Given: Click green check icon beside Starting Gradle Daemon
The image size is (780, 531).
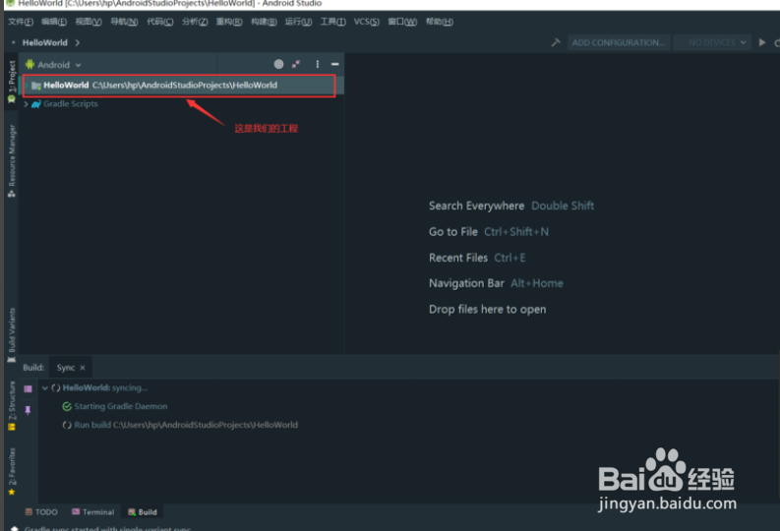Looking at the screenshot, I should (x=67, y=407).
